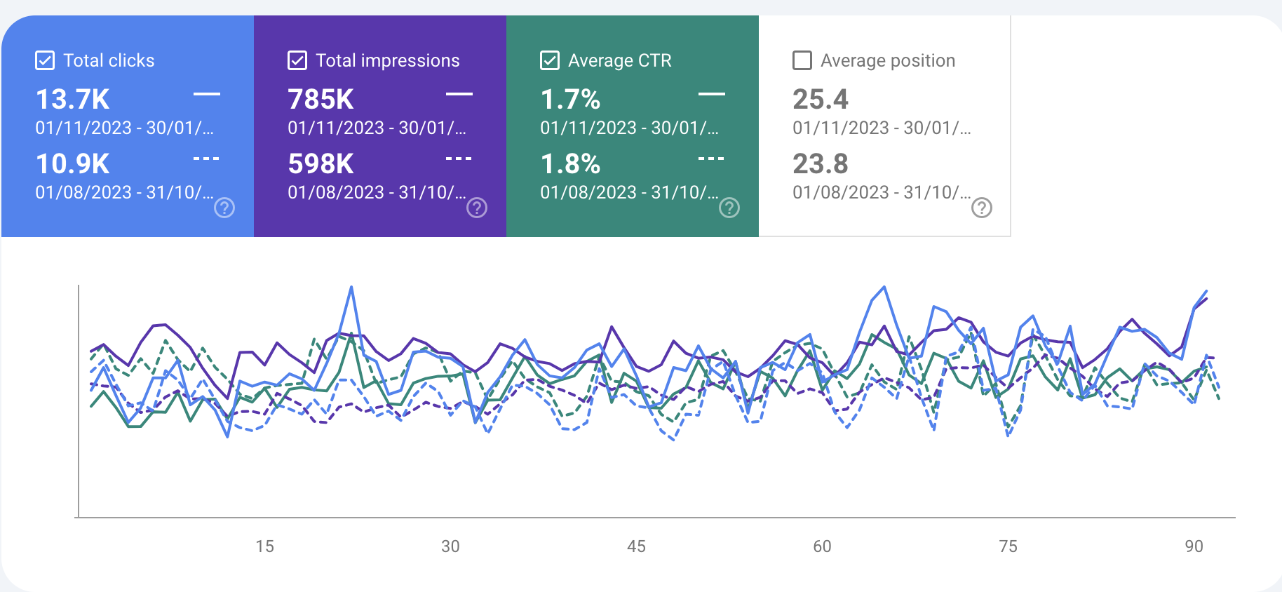This screenshot has height=592, width=1282.
Task: Click the 25.4 average position value
Action: point(821,100)
